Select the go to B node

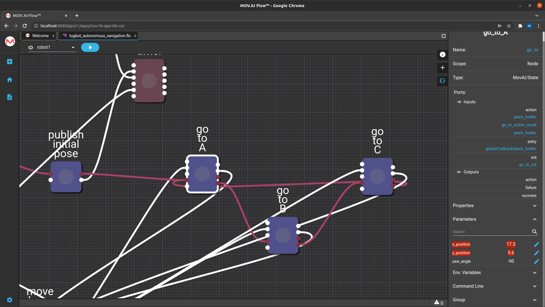[283, 235]
